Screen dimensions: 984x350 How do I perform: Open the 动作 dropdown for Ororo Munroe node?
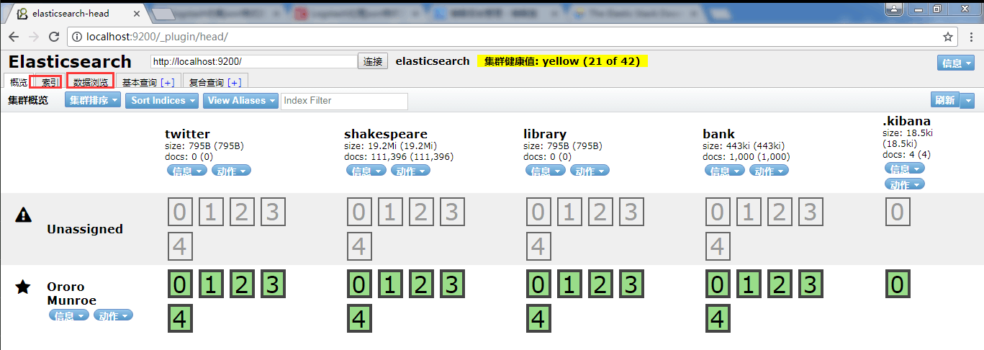tap(114, 315)
